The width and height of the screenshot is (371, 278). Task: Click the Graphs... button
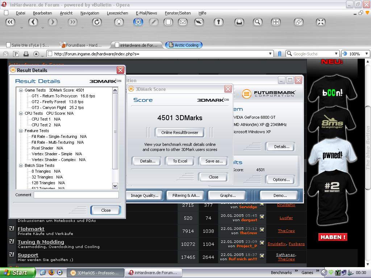pos(228,195)
